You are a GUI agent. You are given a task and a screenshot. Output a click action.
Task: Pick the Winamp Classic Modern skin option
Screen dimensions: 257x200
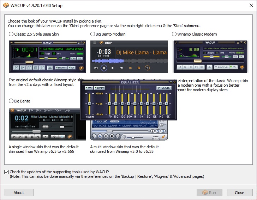(174, 34)
